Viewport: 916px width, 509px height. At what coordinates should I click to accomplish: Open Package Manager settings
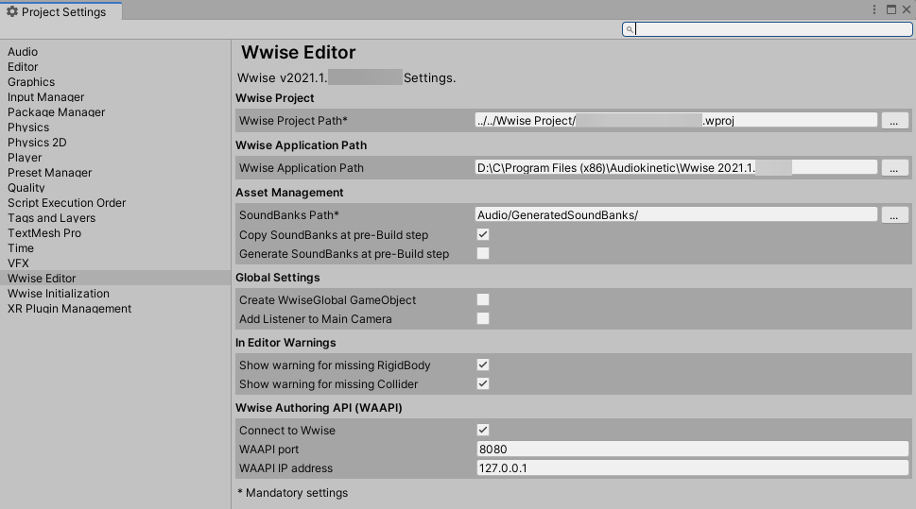point(56,112)
